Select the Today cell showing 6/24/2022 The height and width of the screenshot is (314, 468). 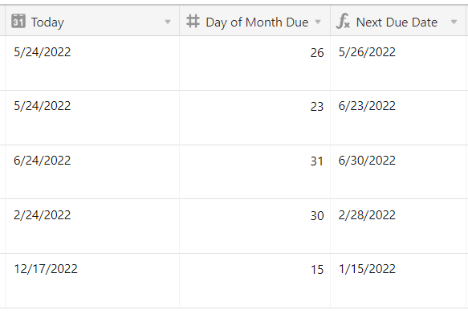click(92, 172)
